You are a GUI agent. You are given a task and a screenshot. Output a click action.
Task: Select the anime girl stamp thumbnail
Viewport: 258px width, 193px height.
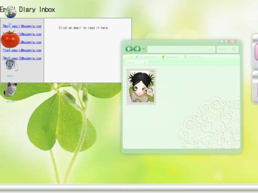[141, 87]
